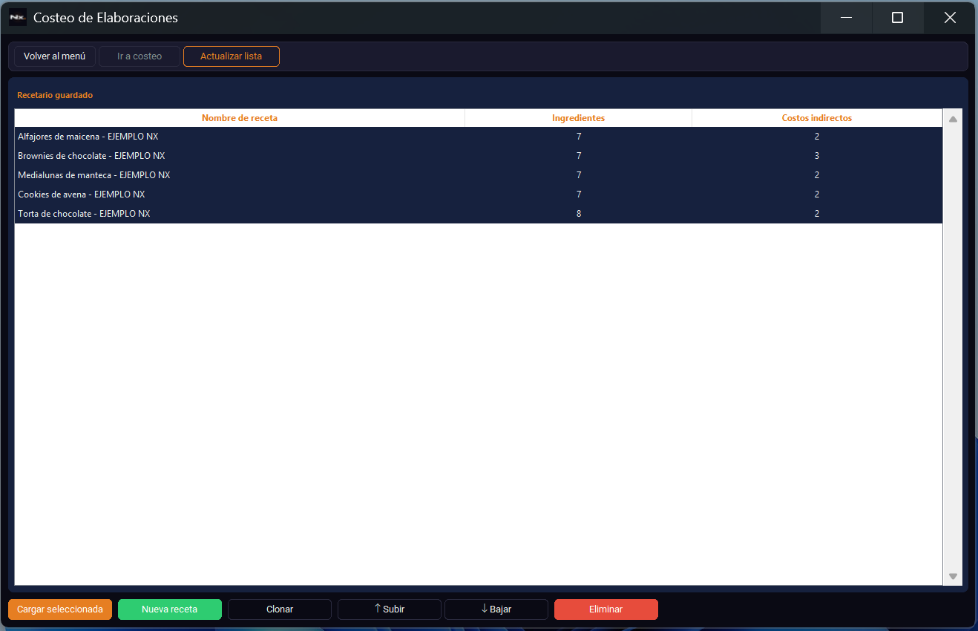
Task: Click the NX app logo icon
Action: point(18,17)
